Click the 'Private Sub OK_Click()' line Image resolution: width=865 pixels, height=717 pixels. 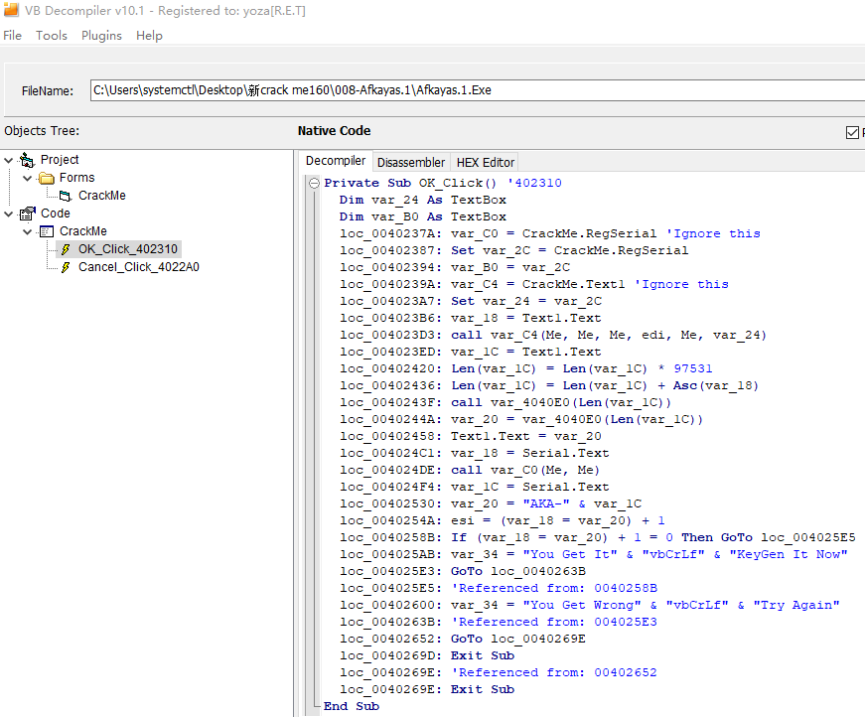(x=442, y=183)
